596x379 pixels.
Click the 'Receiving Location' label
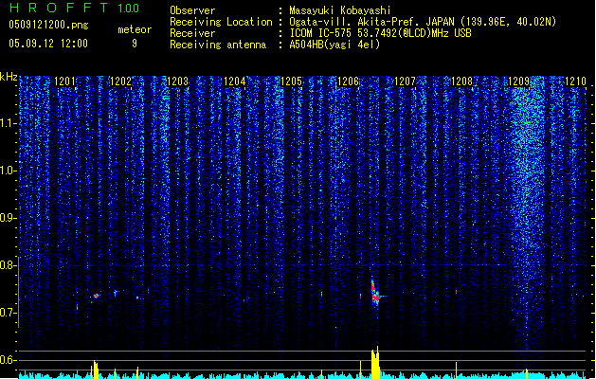click(x=221, y=22)
